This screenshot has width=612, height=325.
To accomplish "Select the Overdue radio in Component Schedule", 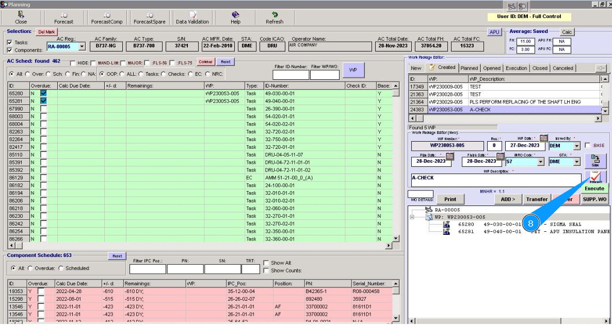I will tap(30, 268).
